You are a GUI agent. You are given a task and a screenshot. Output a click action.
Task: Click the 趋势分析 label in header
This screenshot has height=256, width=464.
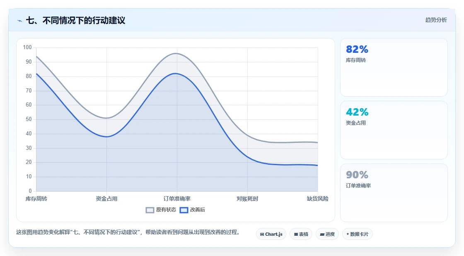(436, 20)
